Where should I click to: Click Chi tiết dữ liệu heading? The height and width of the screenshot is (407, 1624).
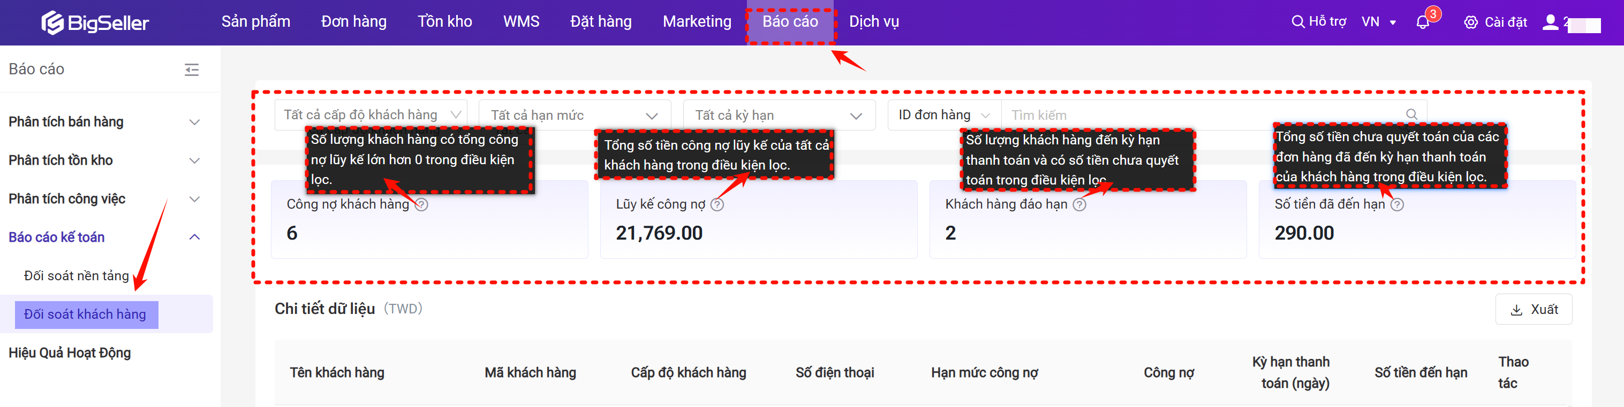point(324,309)
